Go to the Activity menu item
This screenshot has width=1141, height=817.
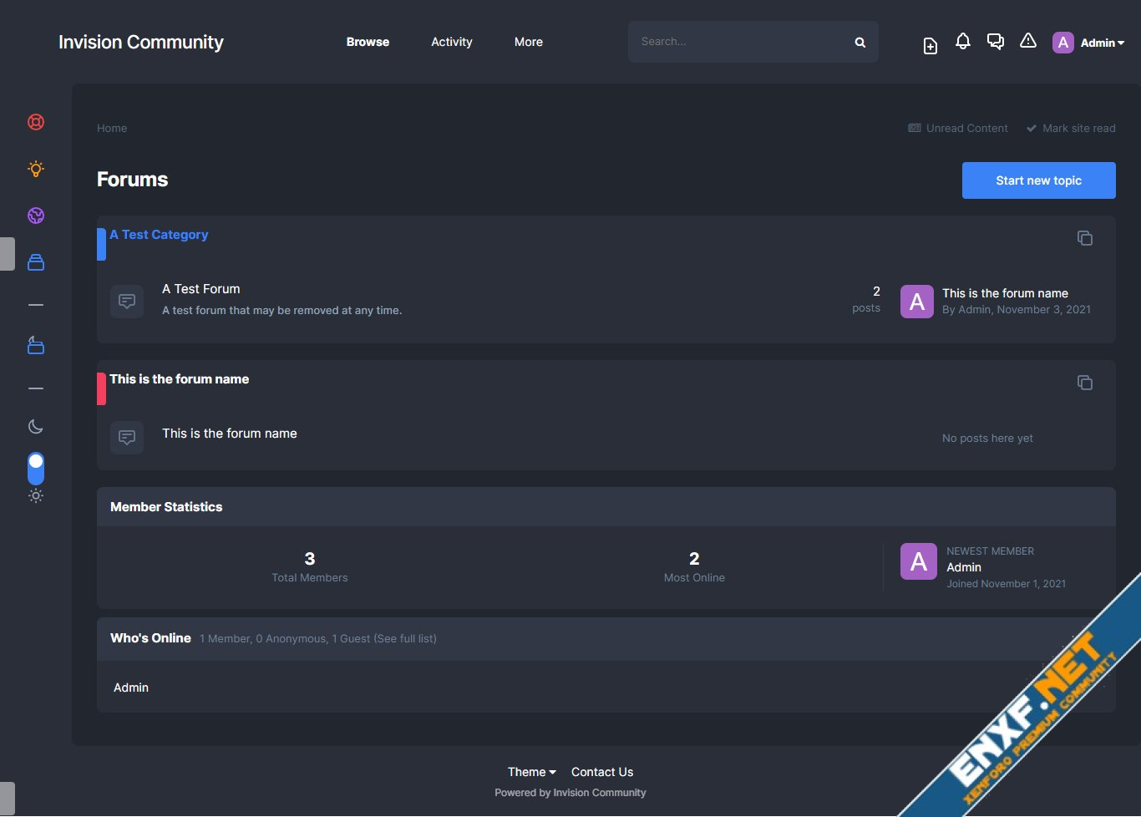(x=451, y=42)
